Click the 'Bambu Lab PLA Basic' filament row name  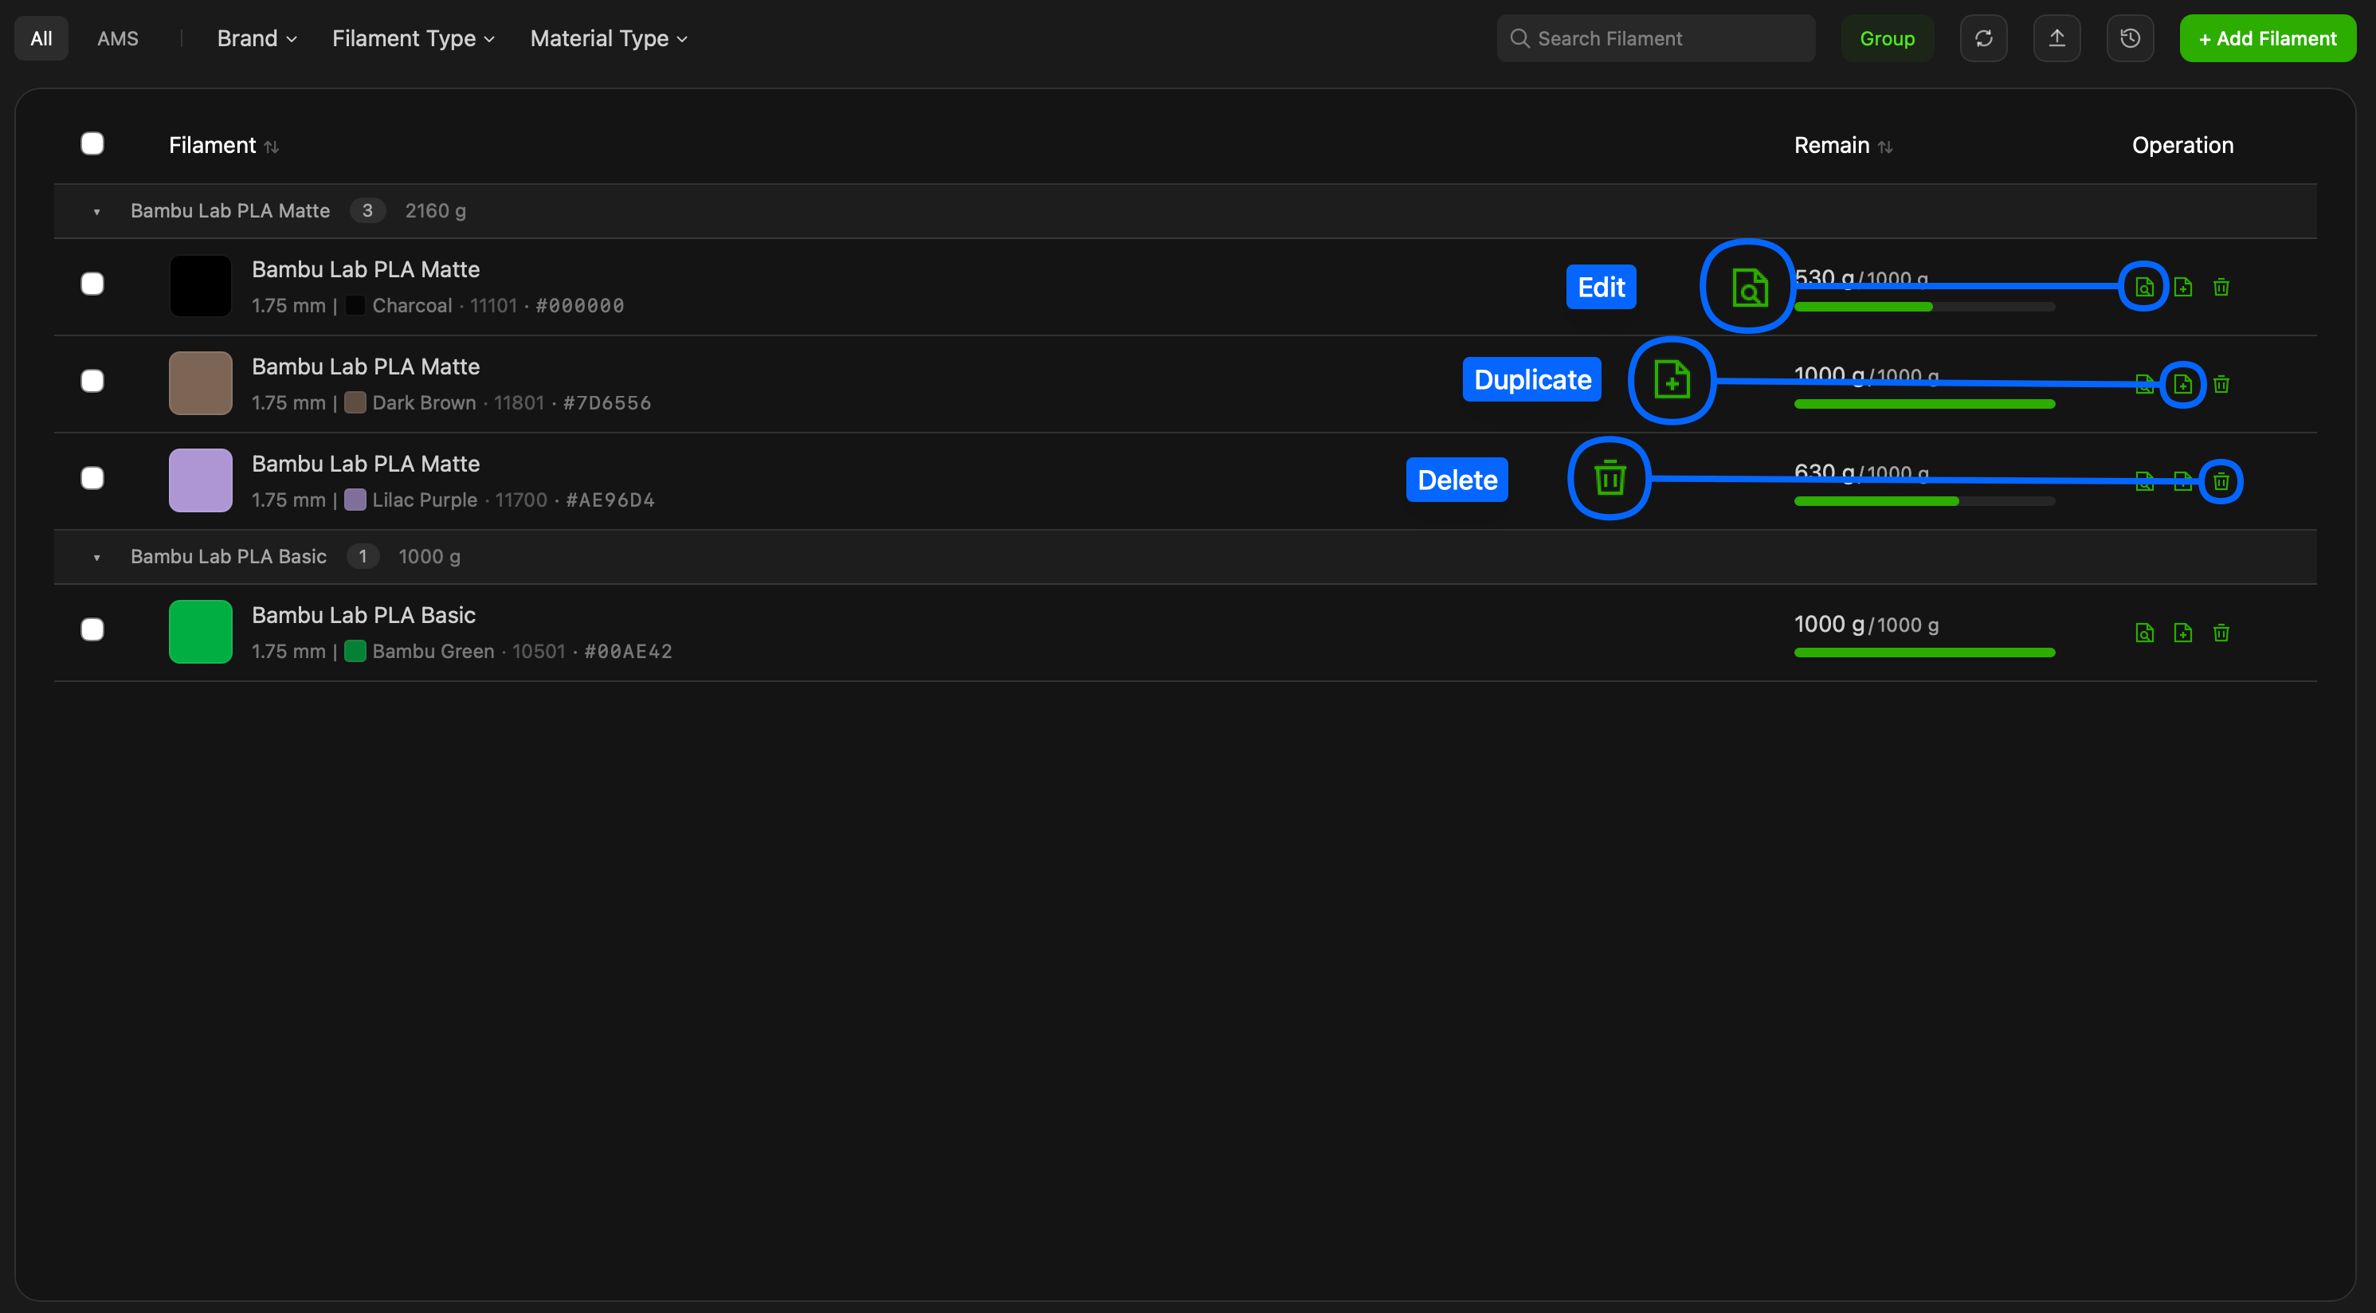click(363, 615)
